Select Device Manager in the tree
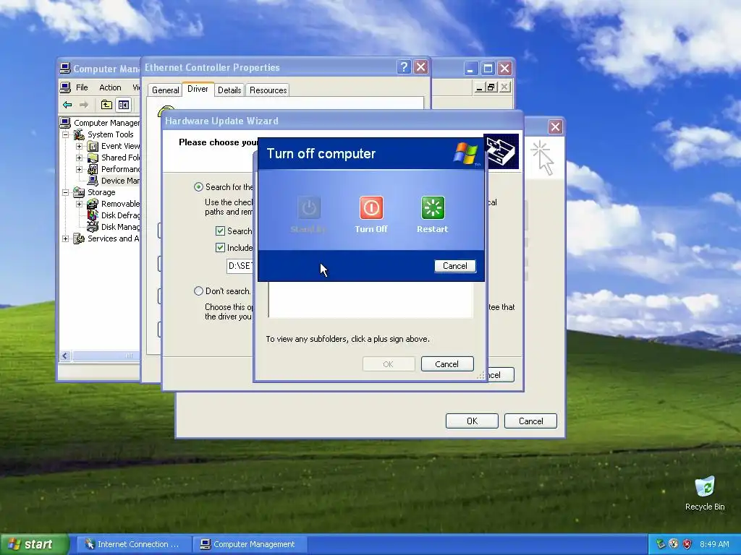741x555 pixels. pyautogui.click(x=120, y=181)
